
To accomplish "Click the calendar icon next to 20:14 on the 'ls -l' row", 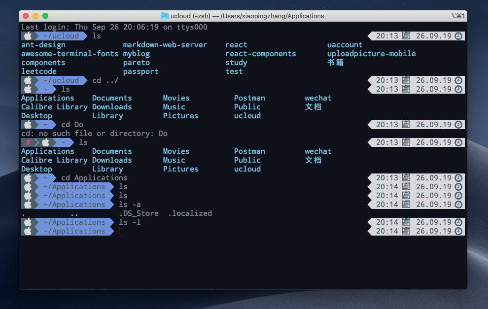I will tap(406, 222).
